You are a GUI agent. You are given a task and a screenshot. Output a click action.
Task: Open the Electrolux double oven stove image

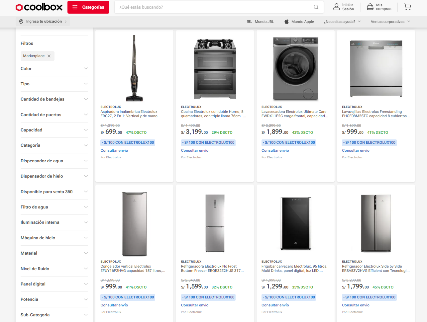click(x=215, y=68)
